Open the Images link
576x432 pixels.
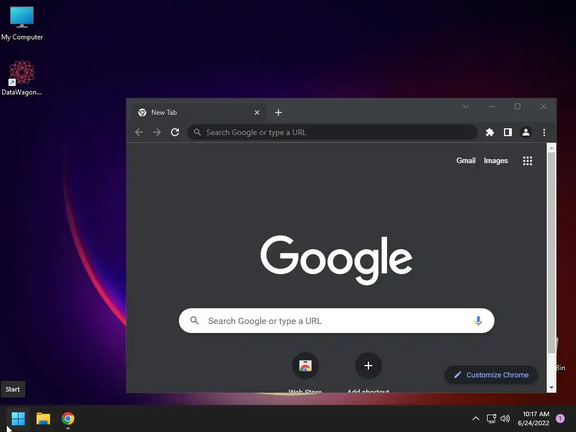click(496, 160)
